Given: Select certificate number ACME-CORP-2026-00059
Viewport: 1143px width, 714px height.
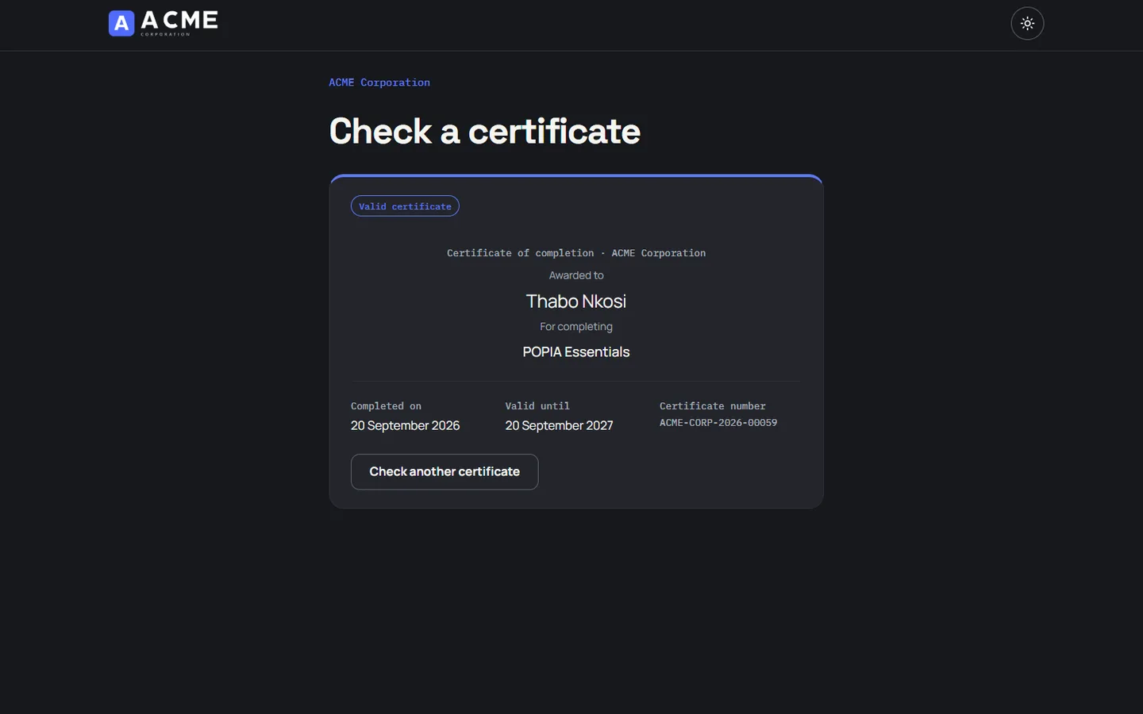Looking at the screenshot, I should point(718,423).
